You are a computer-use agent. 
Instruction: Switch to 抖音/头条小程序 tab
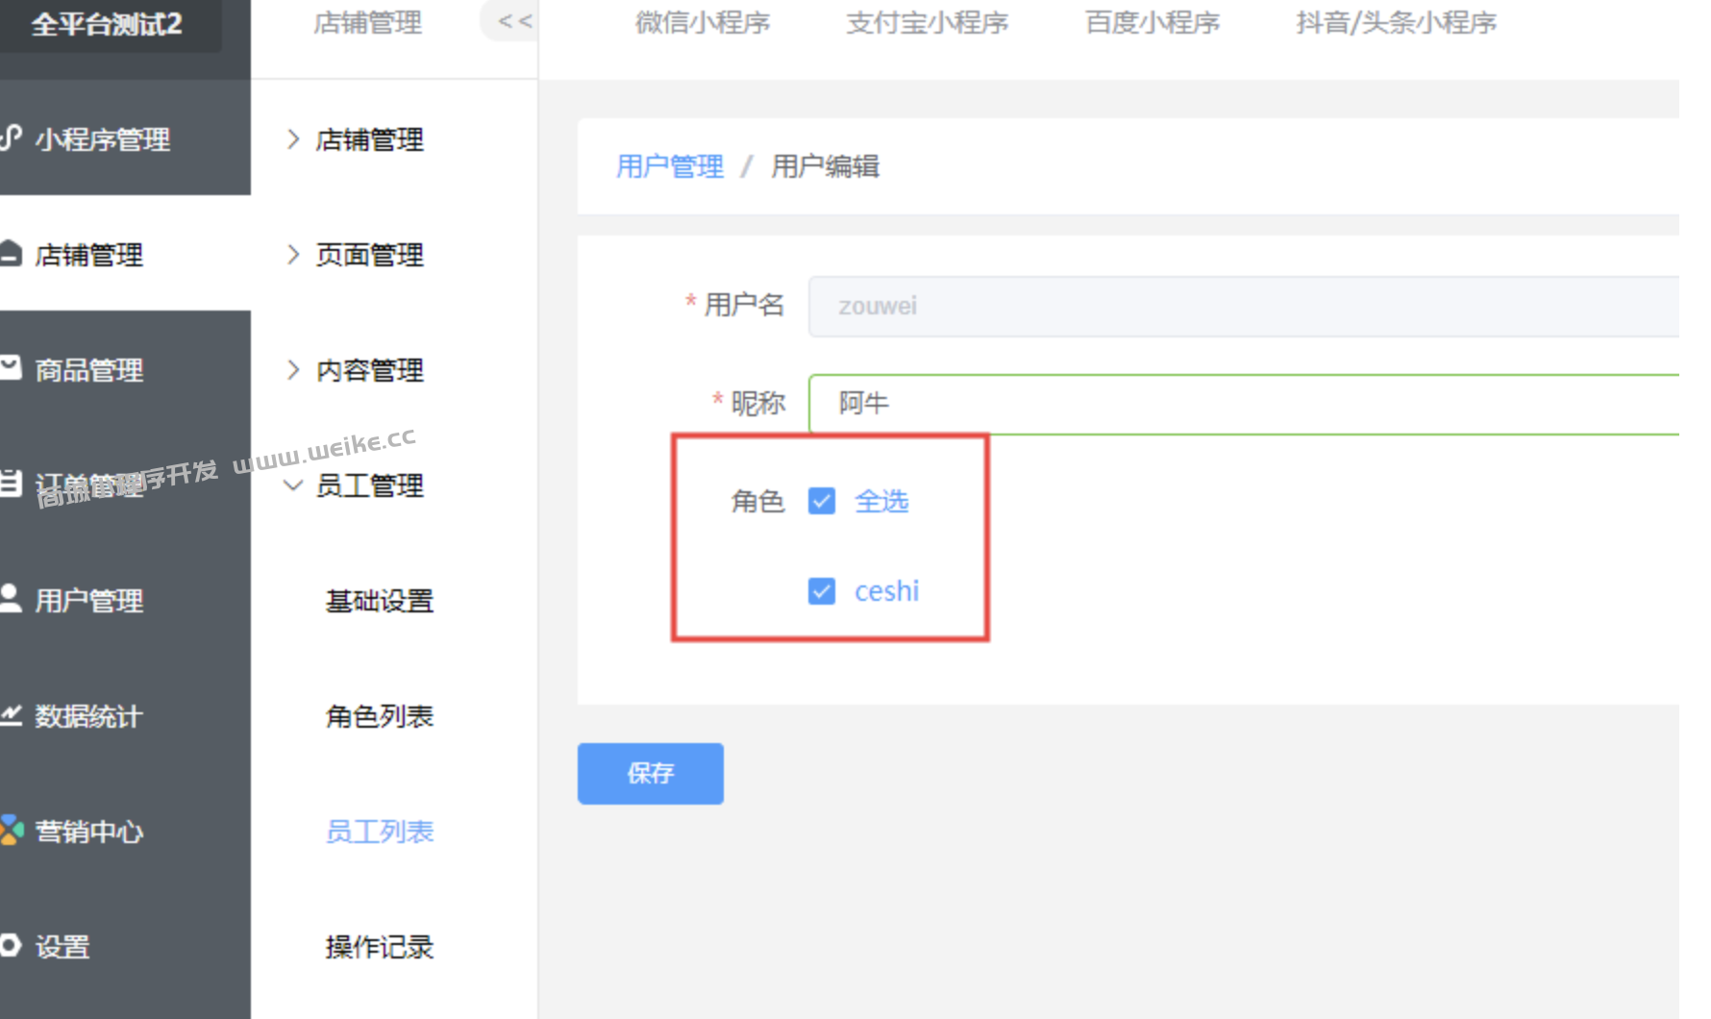(1396, 22)
